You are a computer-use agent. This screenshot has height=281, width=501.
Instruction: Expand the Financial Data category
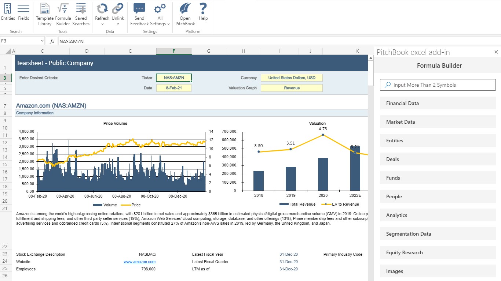pos(438,103)
